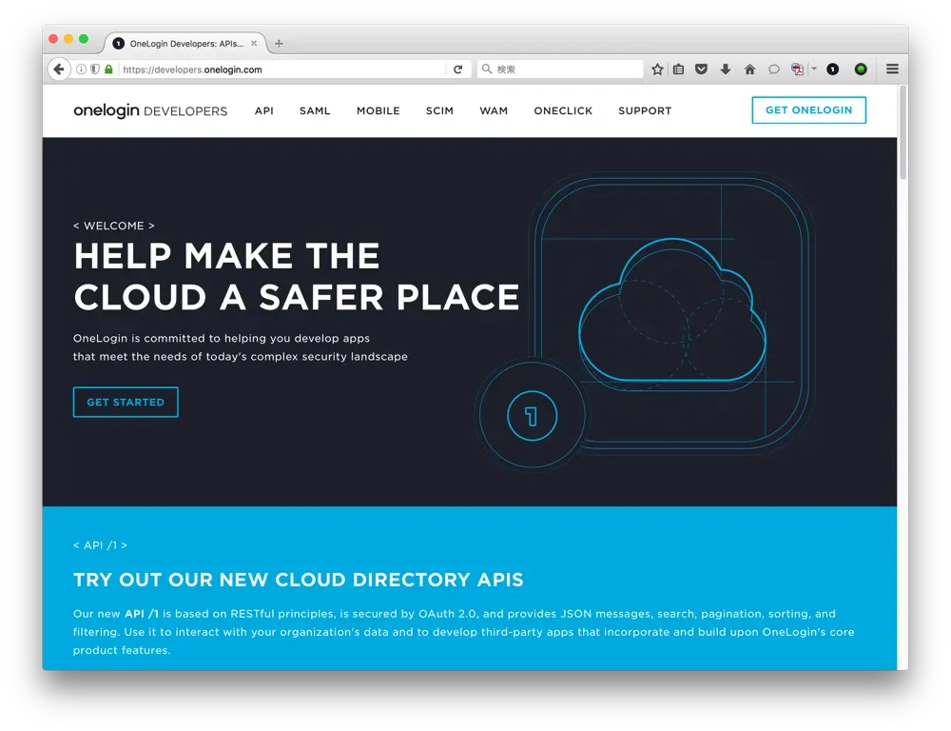Go to the browser home page icon
Image resolution: width=951 pixels, height=731 pixels.
pos(749,69)
